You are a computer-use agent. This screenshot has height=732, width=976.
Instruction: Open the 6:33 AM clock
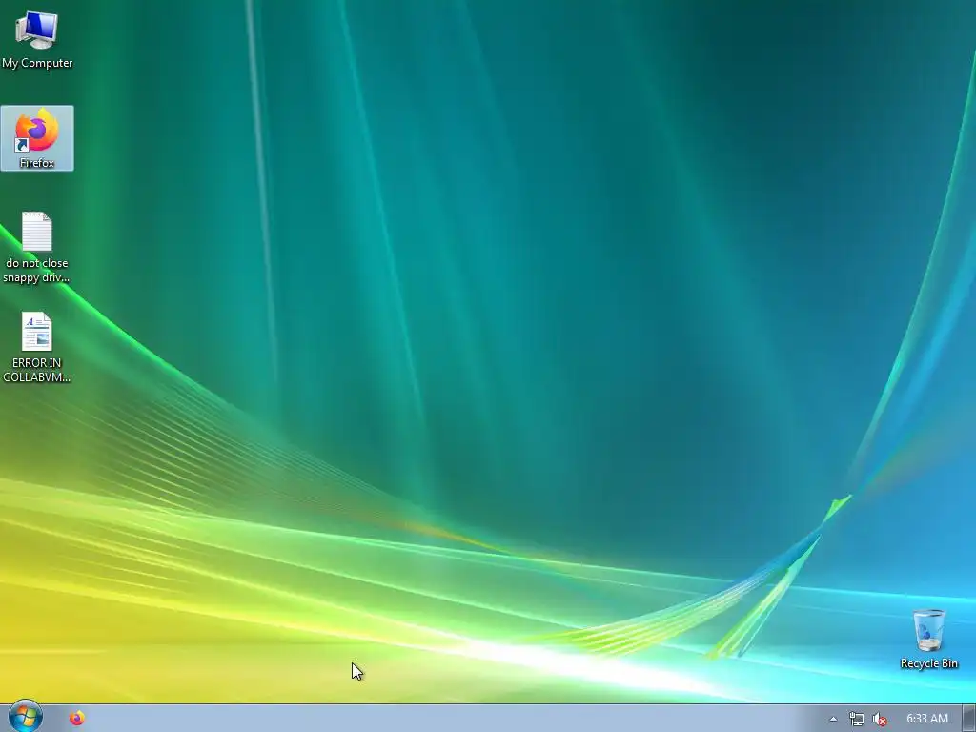[926, 719]
